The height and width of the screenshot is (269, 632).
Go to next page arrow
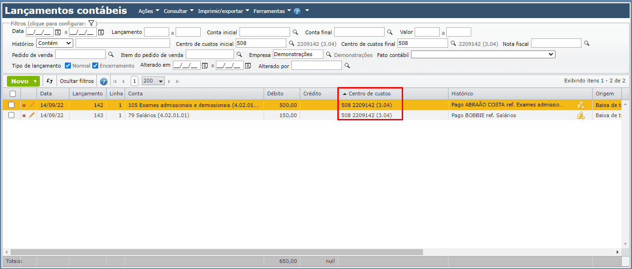pyautogui.click(x=169, y=81)
